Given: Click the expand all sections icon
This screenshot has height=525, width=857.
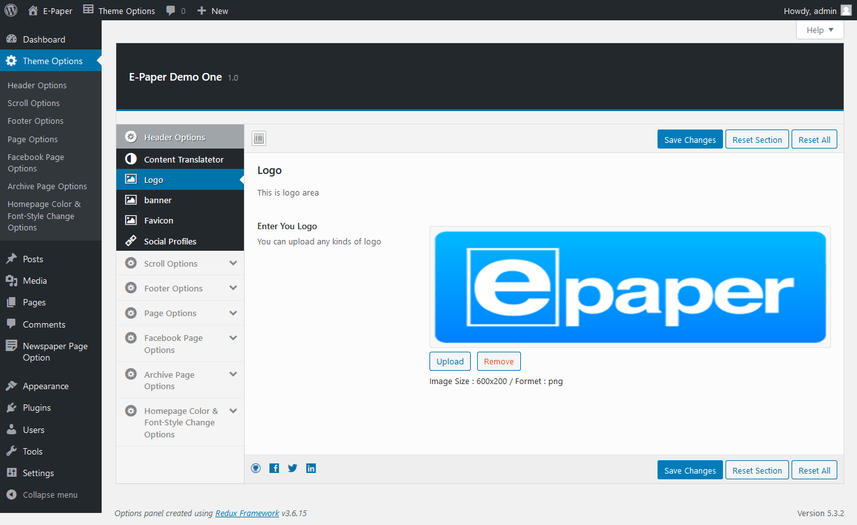Looking at the screenshot, I should pyautogui.click(x=259, y=138).
